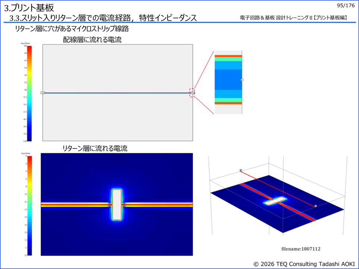Click the section heading 3.3.スリット入りリターン層
This screenshot has width=359, height=269.
(x=103, y=18)
